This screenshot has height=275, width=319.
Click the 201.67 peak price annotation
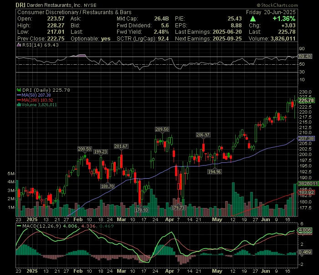[121, 146]
